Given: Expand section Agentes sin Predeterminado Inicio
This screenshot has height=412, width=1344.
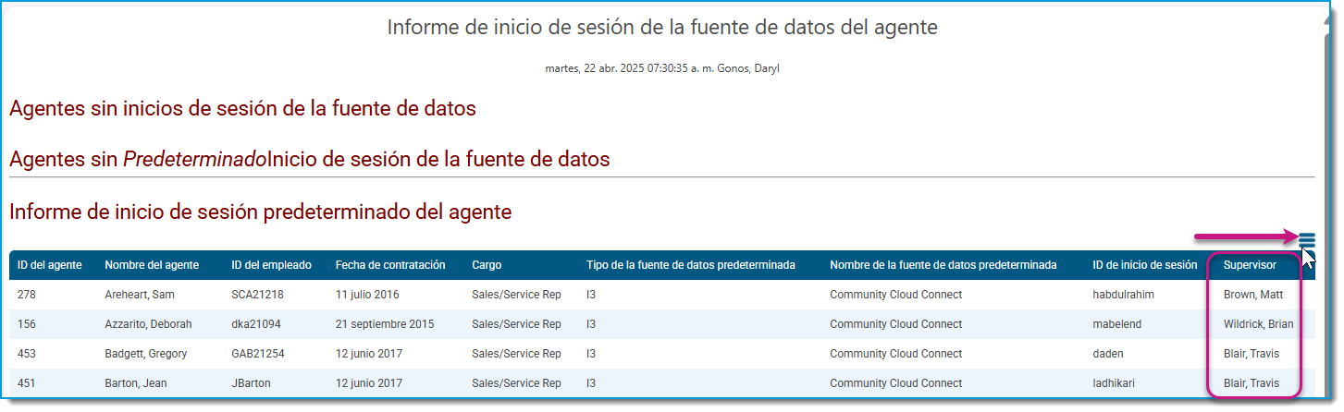Looking at the screenshot, I should click(x=310, y=159).
